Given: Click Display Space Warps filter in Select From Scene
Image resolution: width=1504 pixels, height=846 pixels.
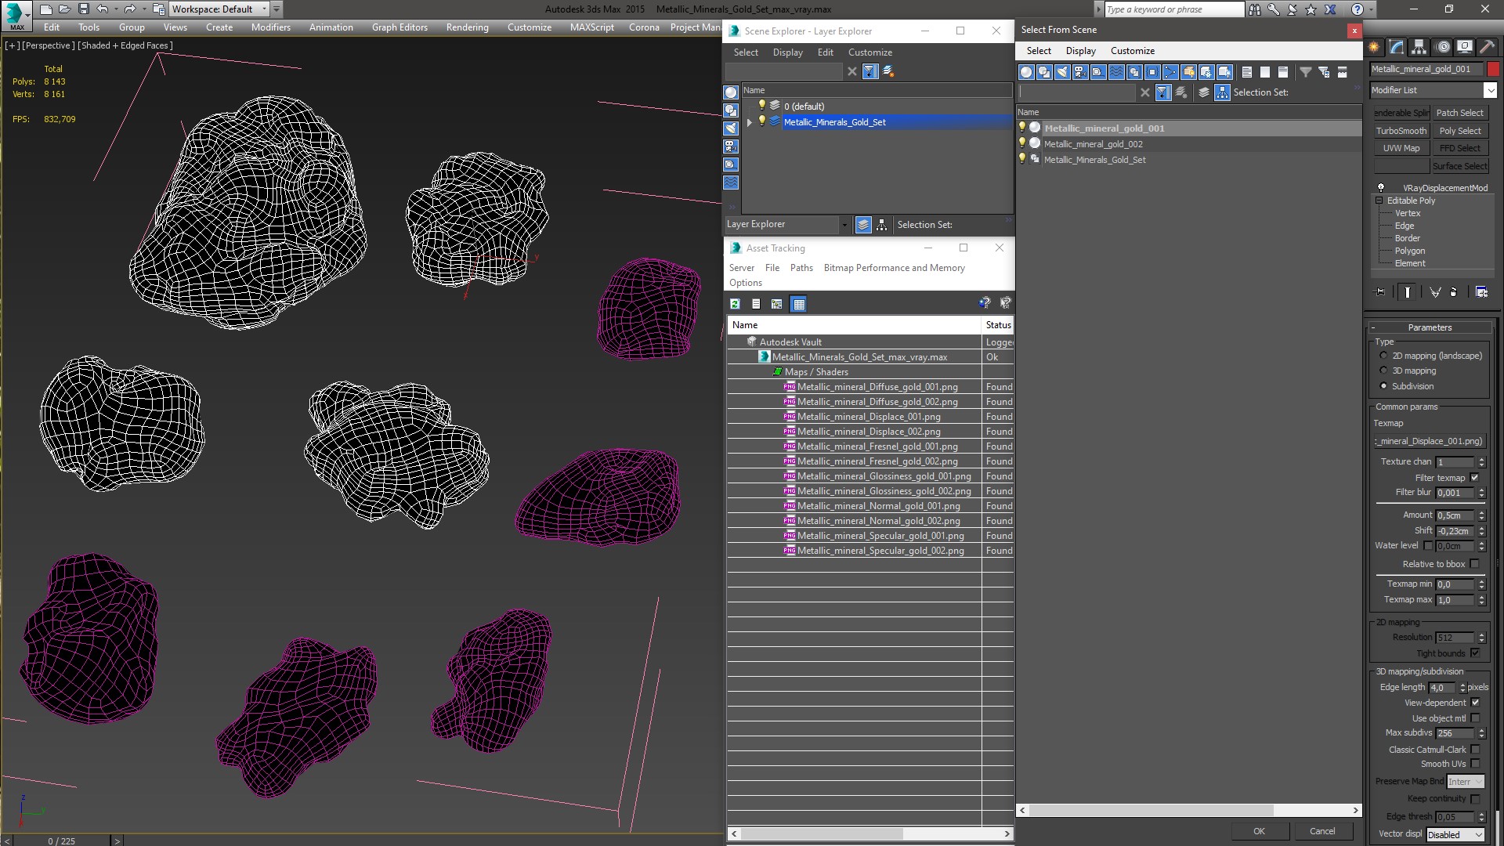Looking at the screenshot, I should (x=1116, y=72).
